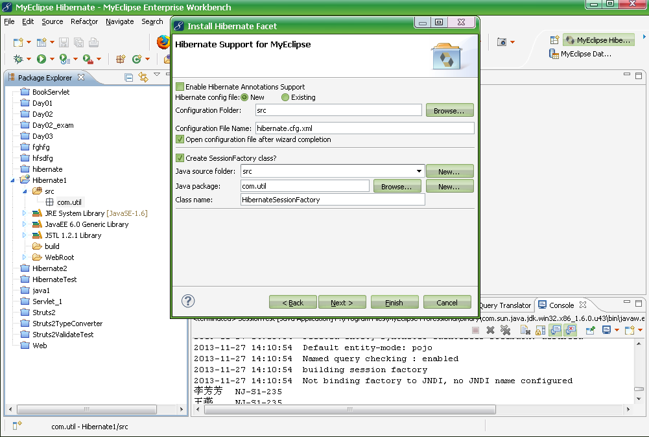Click the screenshot camera toolbar icon
Viewport: 649px width, 437px height.
click(502, 41)
